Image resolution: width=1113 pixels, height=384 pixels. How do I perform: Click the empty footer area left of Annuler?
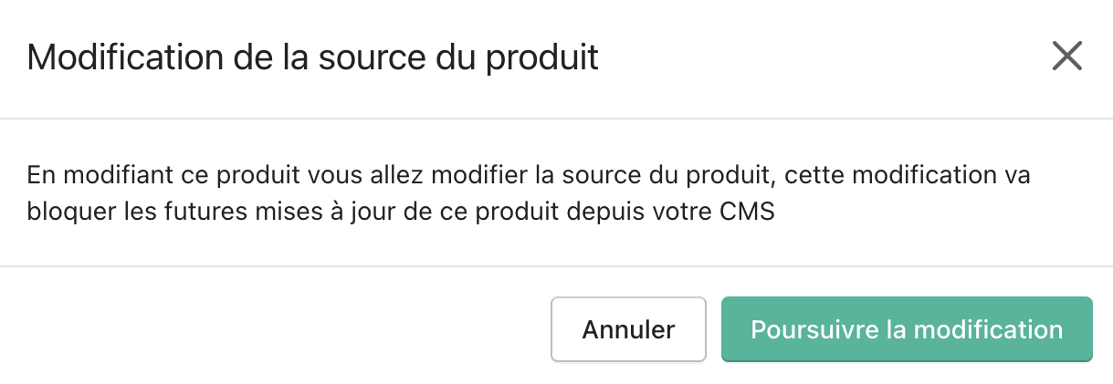tap(274, 329)
